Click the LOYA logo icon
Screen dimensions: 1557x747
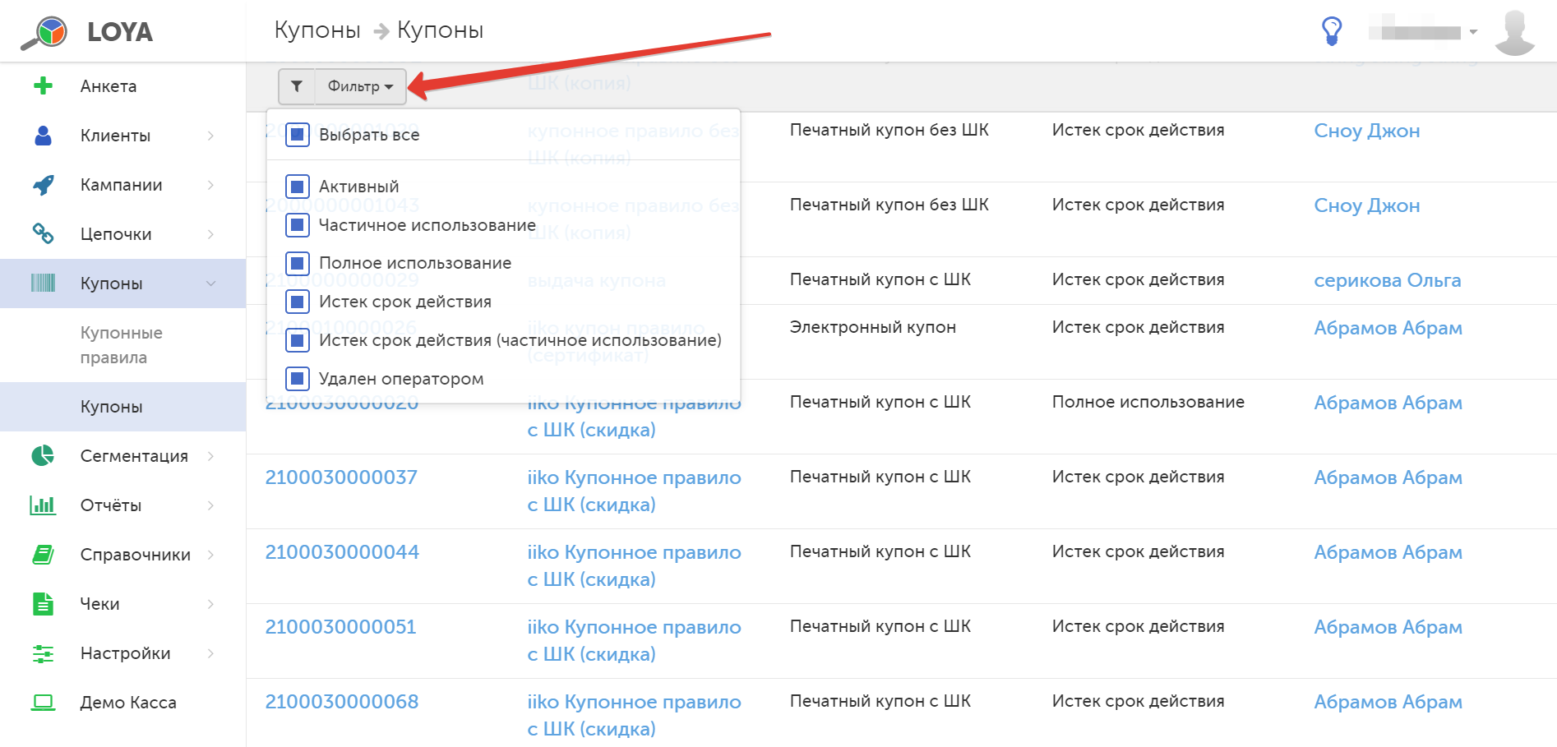(44, 33)
